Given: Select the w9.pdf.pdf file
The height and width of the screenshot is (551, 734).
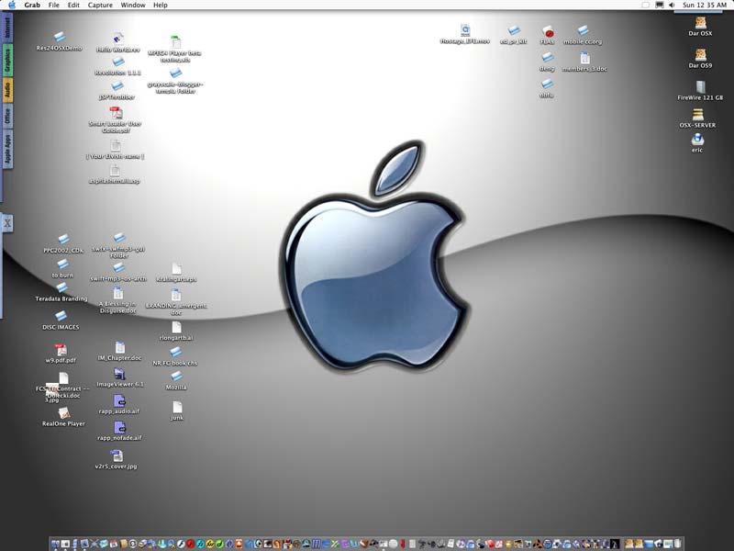Looking at the screenshot, I should pyautogui.click(x=61, y=354).
